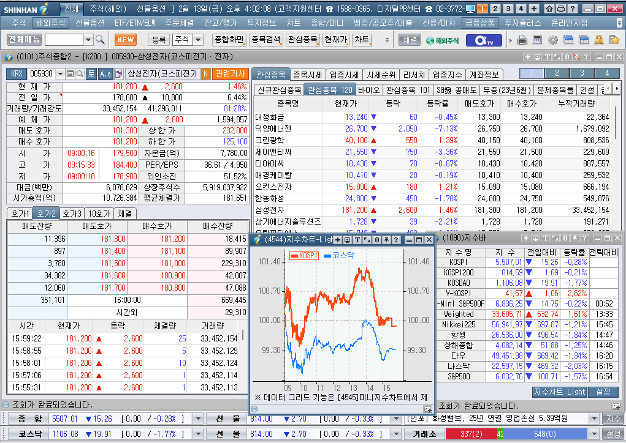The height and width of the screenshot is (443, 626).
Task: Open the 해외주식 globe shortcut
Action: 442,40
